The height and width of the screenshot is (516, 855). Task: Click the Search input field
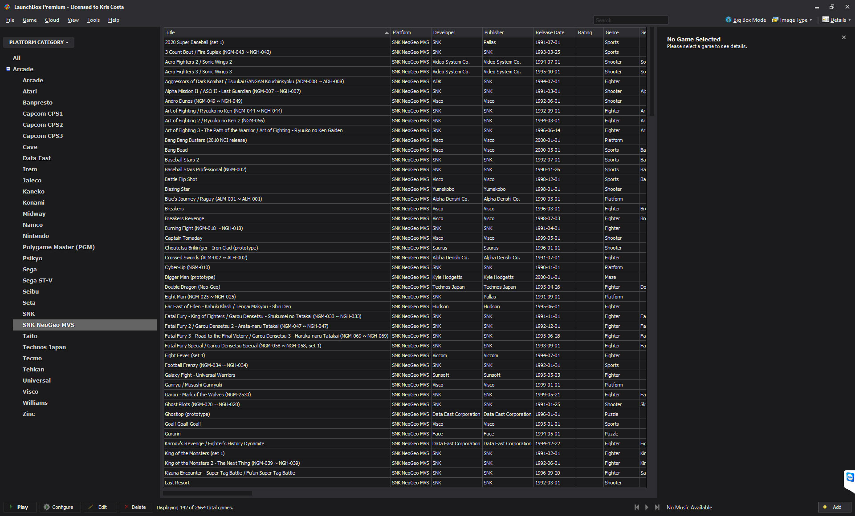click(631, 20)
